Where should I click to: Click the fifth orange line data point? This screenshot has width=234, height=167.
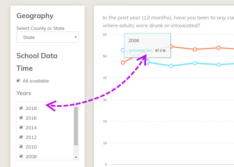pos(219,48)
